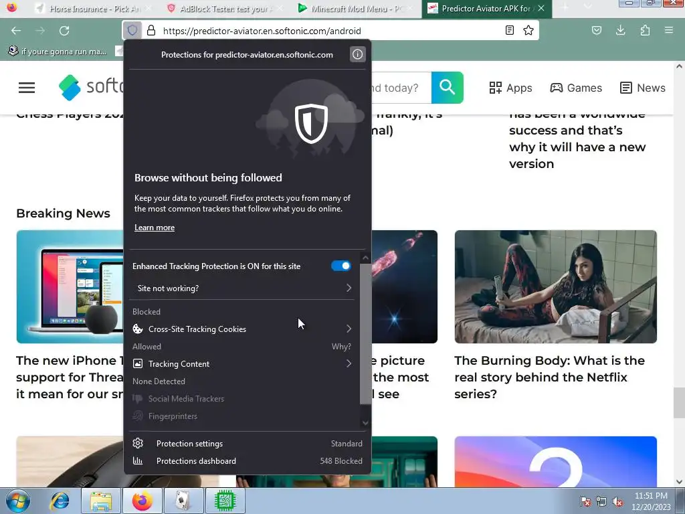
Task: Click the address bar URL
Action: pos(262,31)
